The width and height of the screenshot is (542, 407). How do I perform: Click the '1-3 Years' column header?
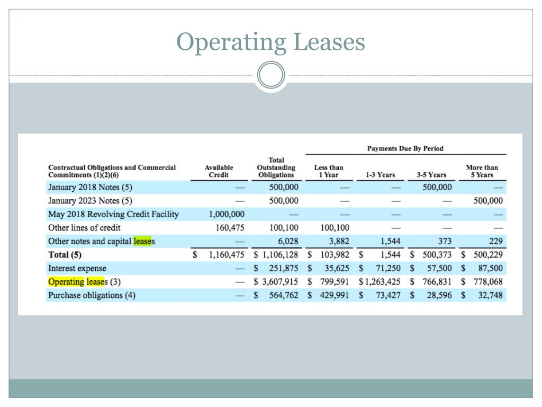pyautogui.click(x=380, y=175)
